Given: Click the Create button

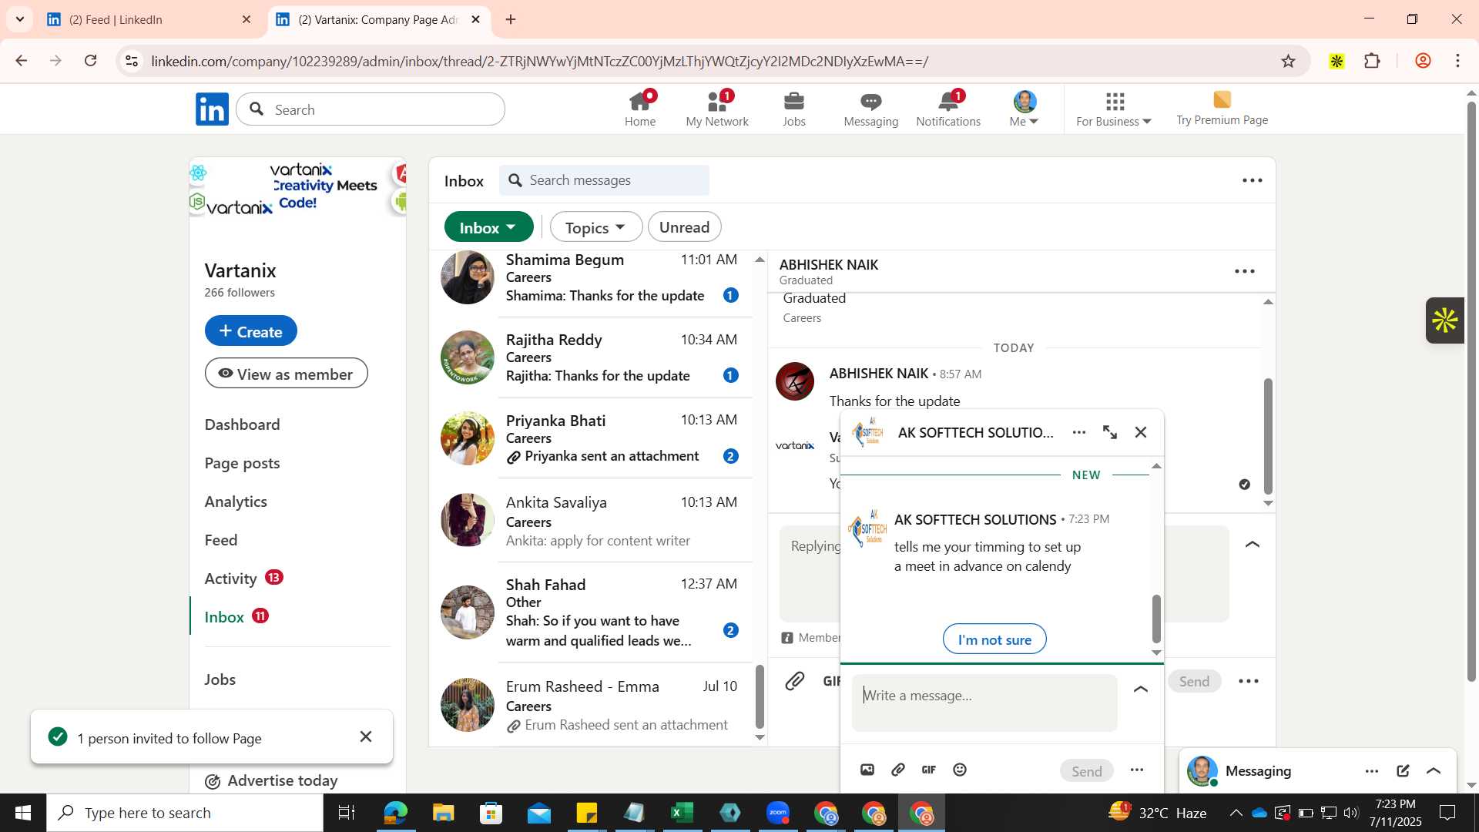Looking at the screenshot, I should (x=251, y=330).
